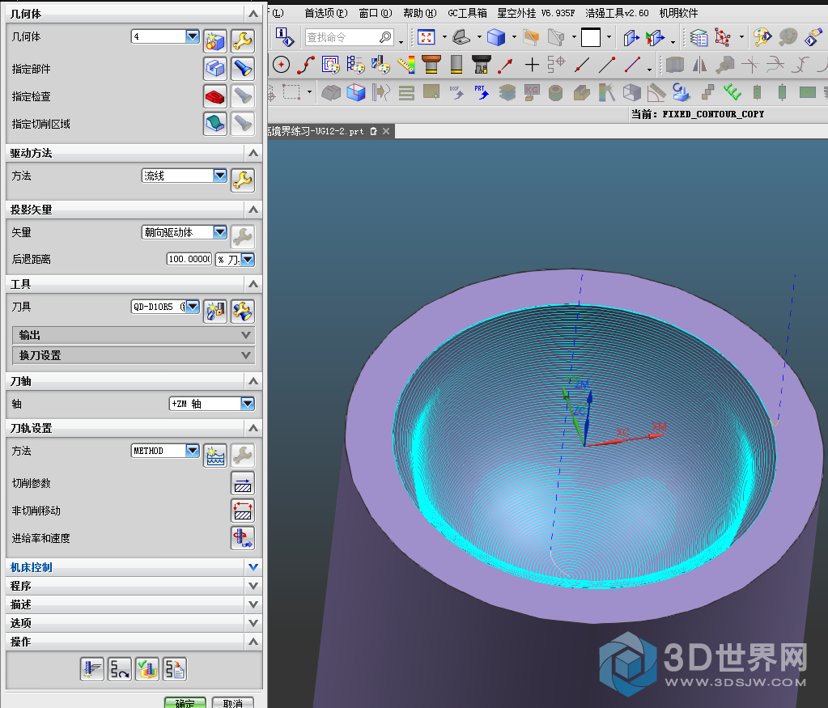Click the Fit view icon in toolbar
The width and height of the screenshot is (828, 708).
coord(426,36)
